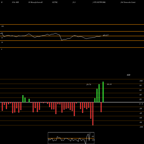Select the STLNETWORK symbol text in header
144x144 pixels.
pos(99,2)
